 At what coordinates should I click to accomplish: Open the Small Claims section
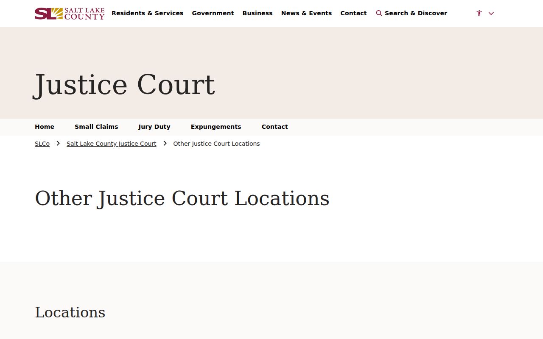(x=96, y=127)
